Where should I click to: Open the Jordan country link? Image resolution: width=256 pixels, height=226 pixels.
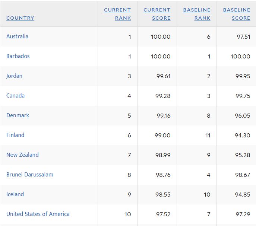pyautogui.click(x=15, y=76)
